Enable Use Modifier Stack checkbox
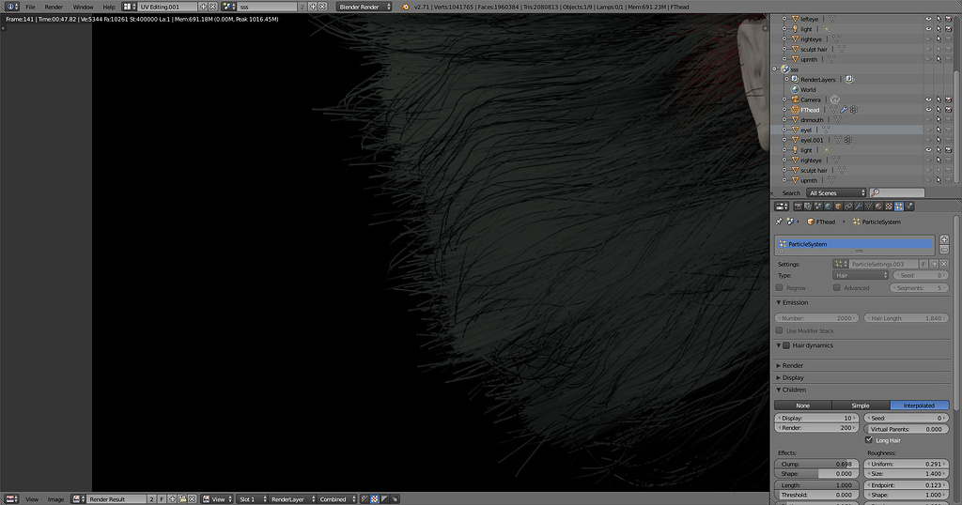Screen dimensions: 962x505 (x=779, y=330)
